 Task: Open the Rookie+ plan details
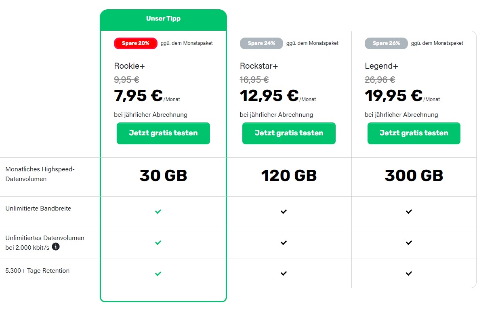pos(130,66)
